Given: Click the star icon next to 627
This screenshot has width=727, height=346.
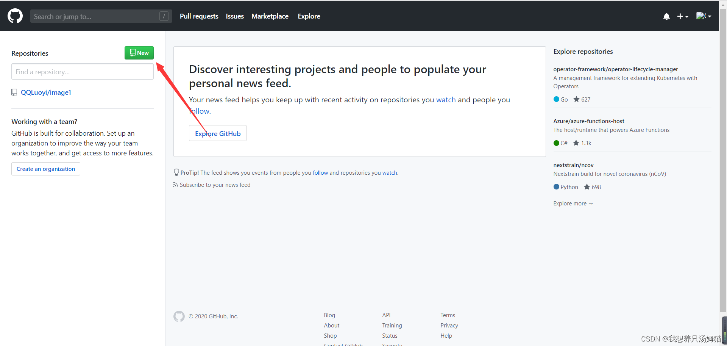Looking at the screenshot, I should click(x=576, y=99).
